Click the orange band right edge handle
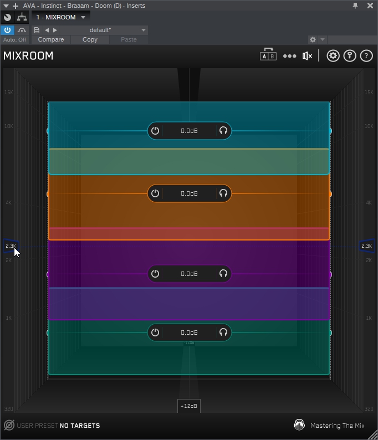 (330, 194)
